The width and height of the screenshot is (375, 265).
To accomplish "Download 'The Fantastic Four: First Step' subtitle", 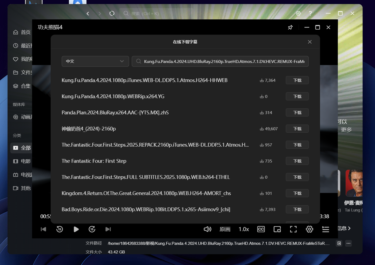I will 297,161.
